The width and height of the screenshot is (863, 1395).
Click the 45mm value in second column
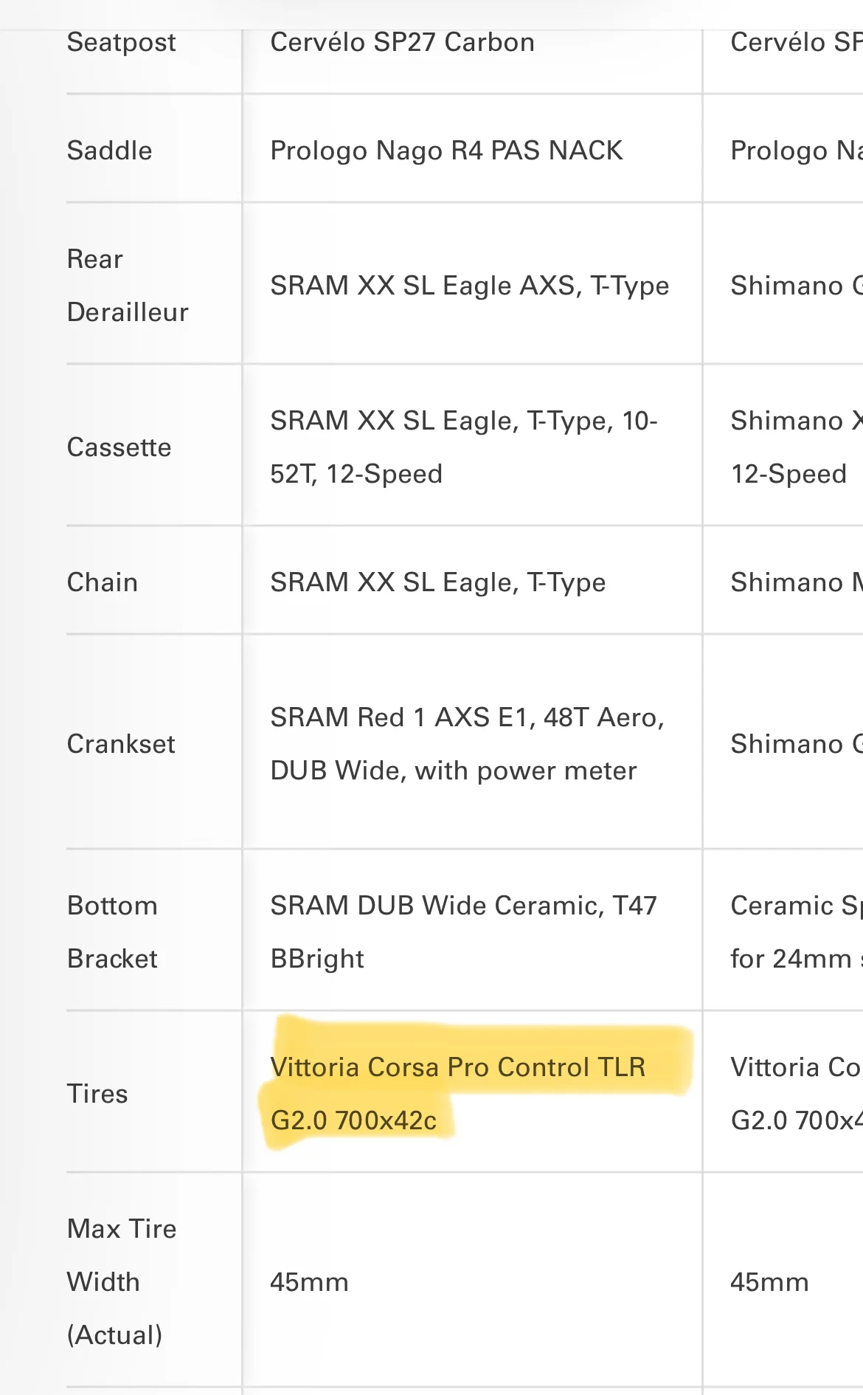coord(769,1282)
